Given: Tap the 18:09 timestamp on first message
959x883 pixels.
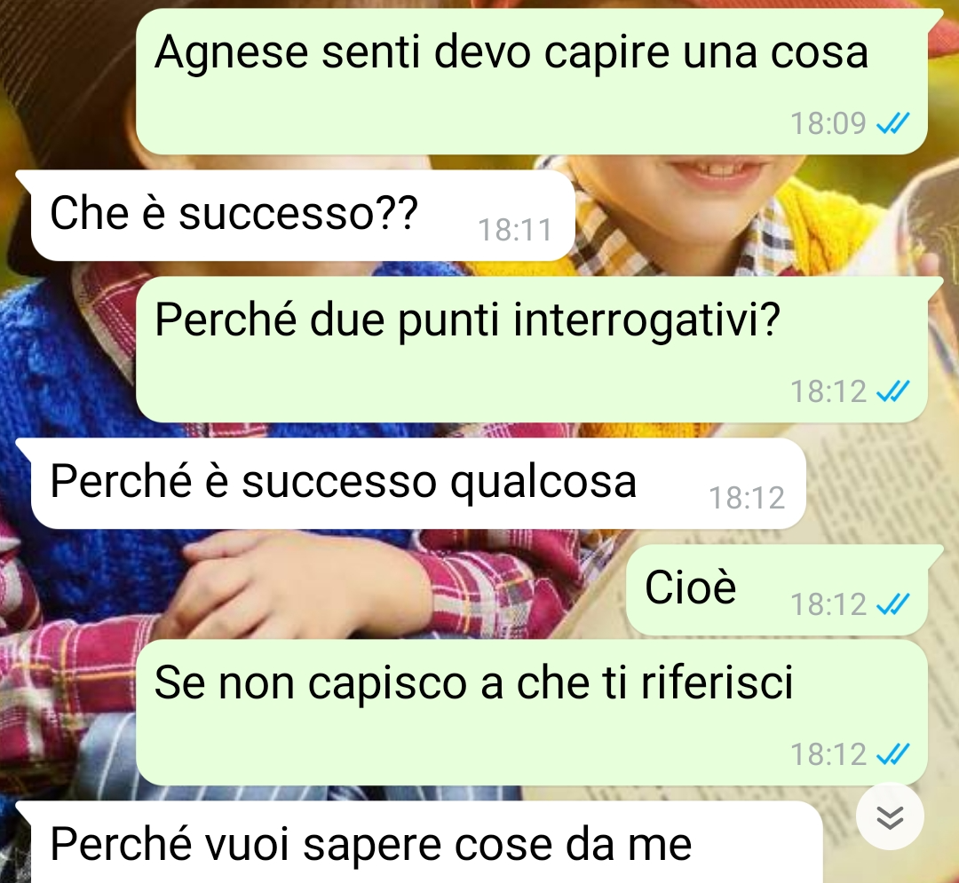Looking at the screenshot, I should tap(828, 123).
